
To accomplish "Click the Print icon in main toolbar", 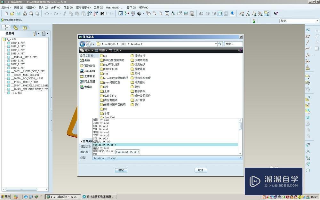I will click(x=25, y=13).
